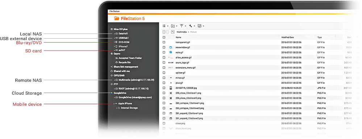Click the window thumbnail of 261_expand_12rollover1.png
Viewport: 362px width, 139px height.
pos(171,113)
